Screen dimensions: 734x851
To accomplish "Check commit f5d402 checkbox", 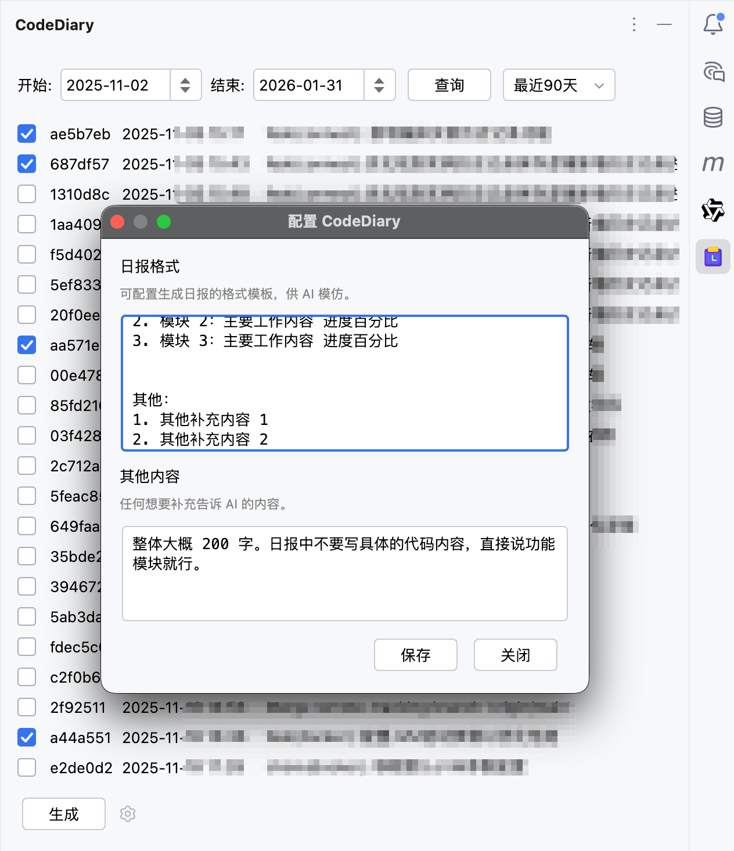I will point(27,254).
